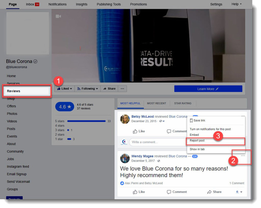
Task: Select the Star Rating tab
Action: [183, 103]
